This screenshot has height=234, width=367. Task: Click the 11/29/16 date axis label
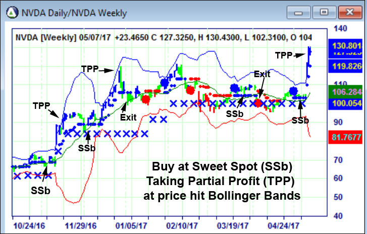(x=80, y=226)
